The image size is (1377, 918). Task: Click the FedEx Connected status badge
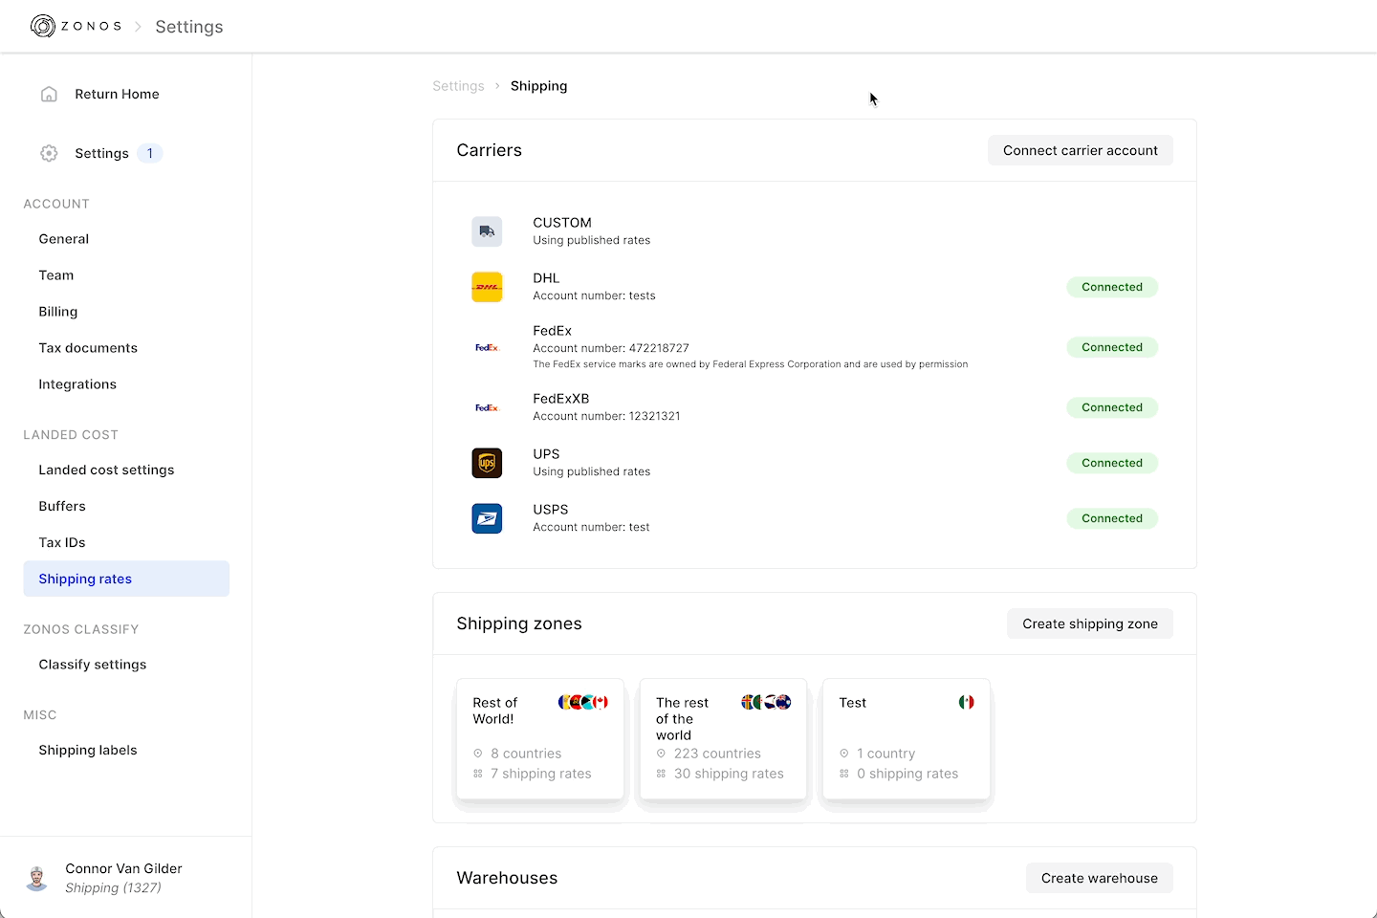[x=1111, y=347]
